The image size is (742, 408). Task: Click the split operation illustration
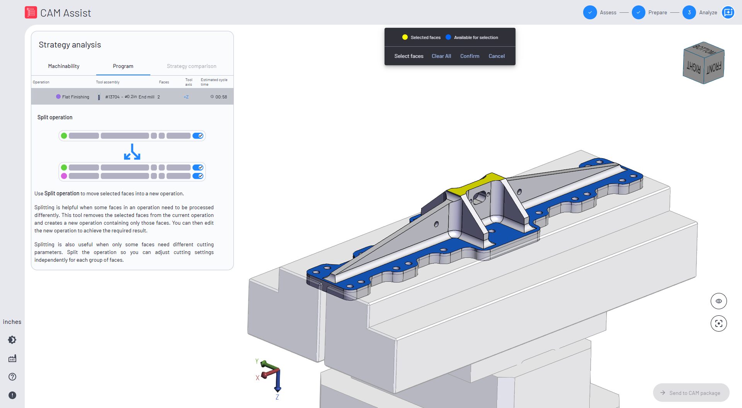[132, 156]
